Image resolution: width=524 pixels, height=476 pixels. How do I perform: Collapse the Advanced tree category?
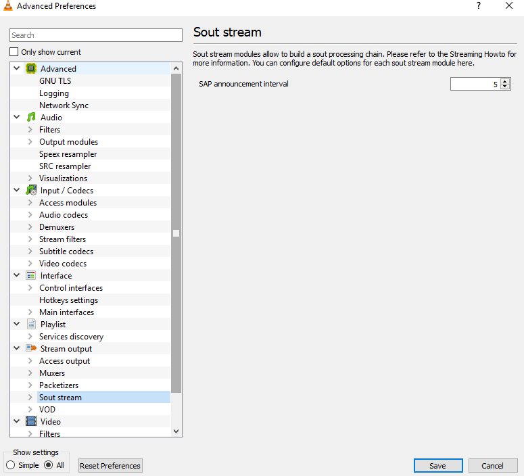tap(17, 68)
